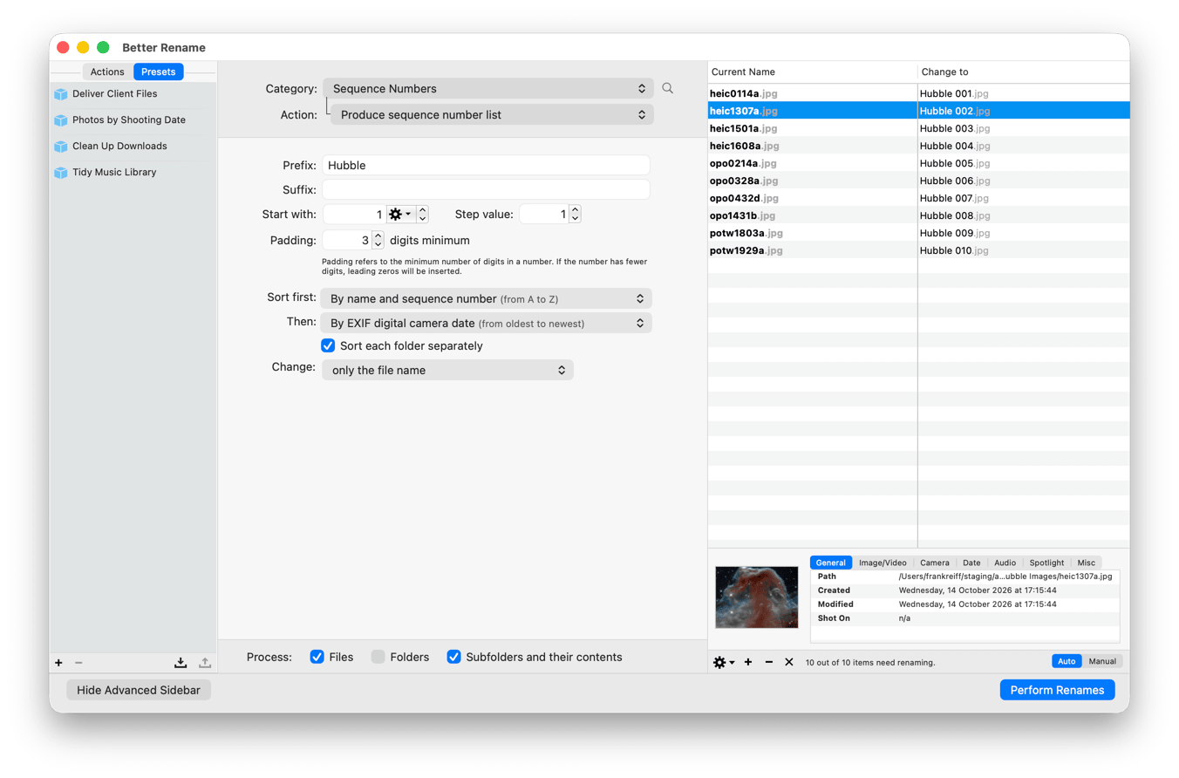Viewport: 1179px width, 778px height.
Task: Click the nebula image preview thumbnail
Action: click(x=757, y=597)
